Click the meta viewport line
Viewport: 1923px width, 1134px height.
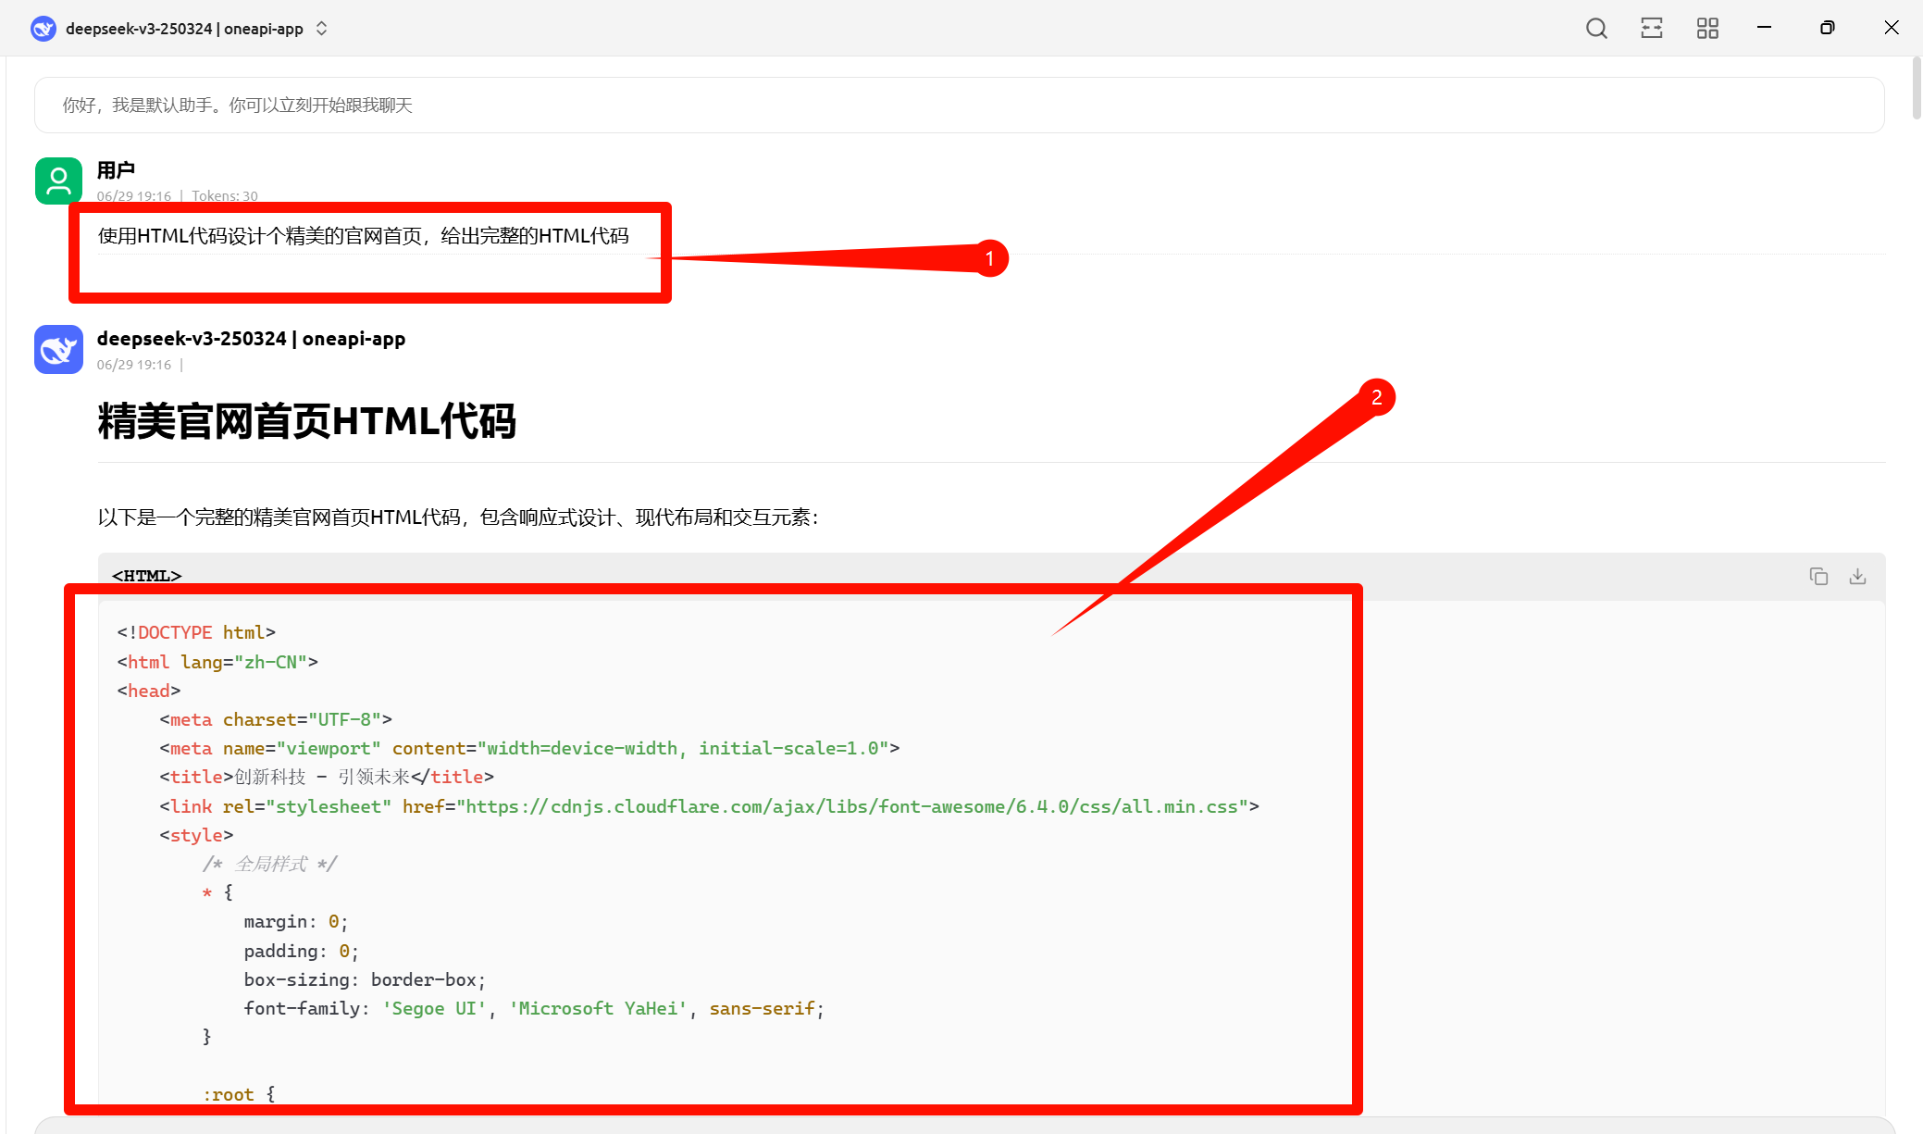pyautogui.click(x=529, y=749)
